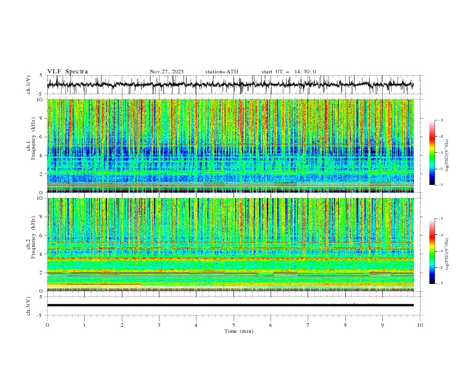Click the ch.2 spectrogram color bar
This screenshot has height=365, width=473.
[x=432, y=251]
